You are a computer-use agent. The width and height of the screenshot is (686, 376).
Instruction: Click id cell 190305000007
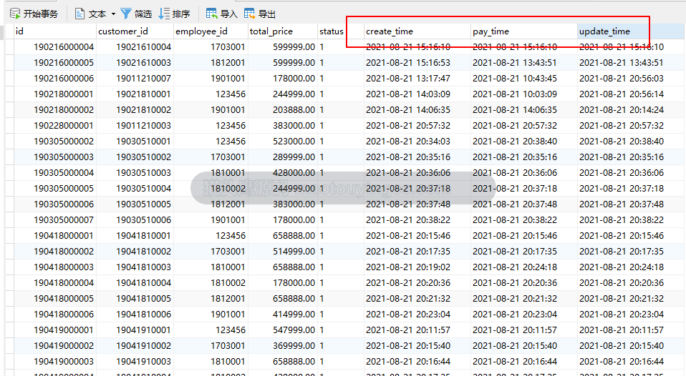click(x=55, y=220)
